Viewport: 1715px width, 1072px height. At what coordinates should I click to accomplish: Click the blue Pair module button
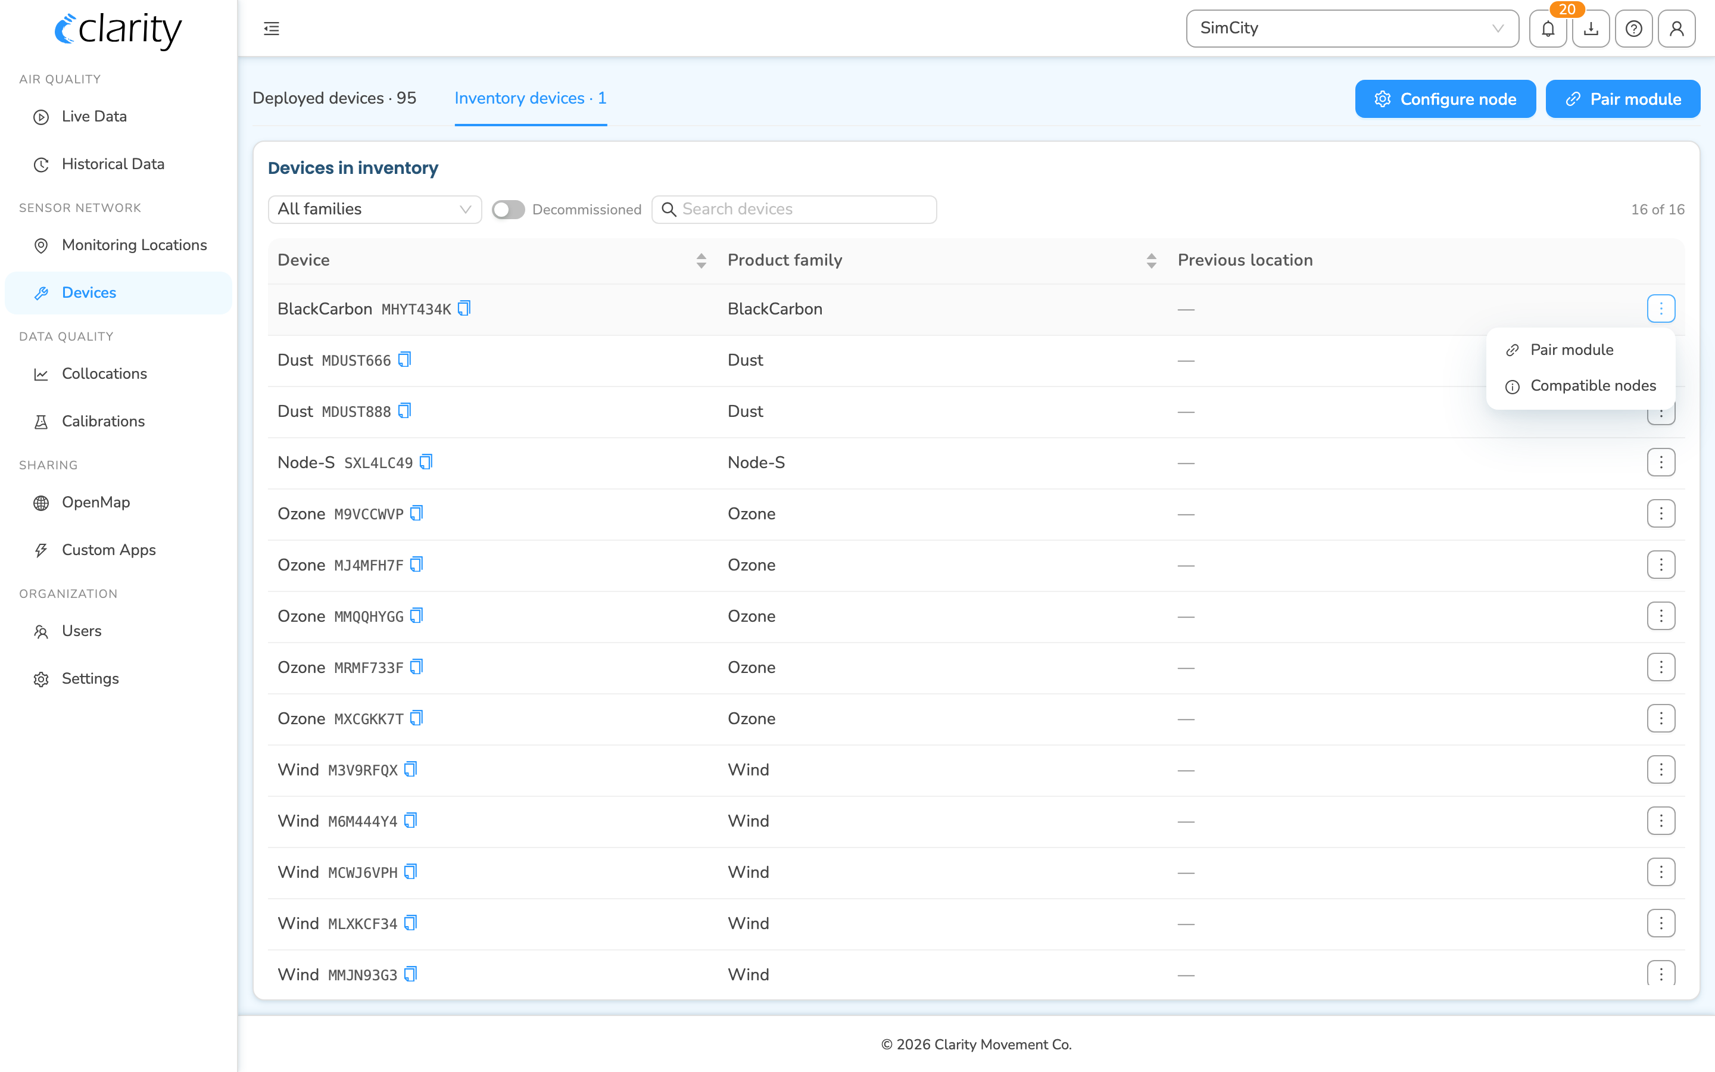click(x=1623, y=98)
